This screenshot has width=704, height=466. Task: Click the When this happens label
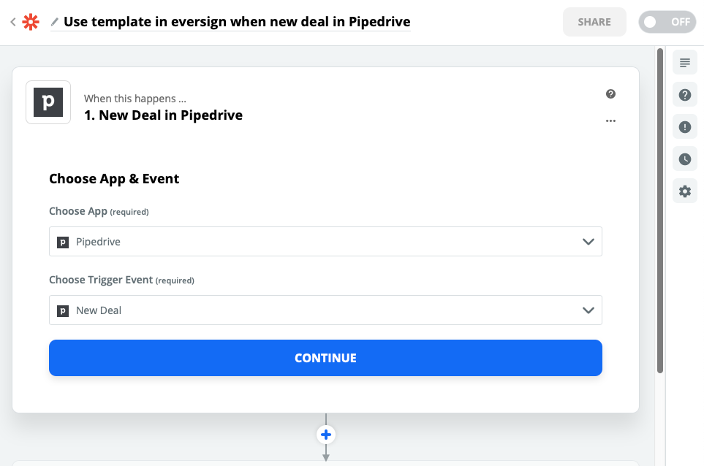pyautogui.click(x=135, y=99)
